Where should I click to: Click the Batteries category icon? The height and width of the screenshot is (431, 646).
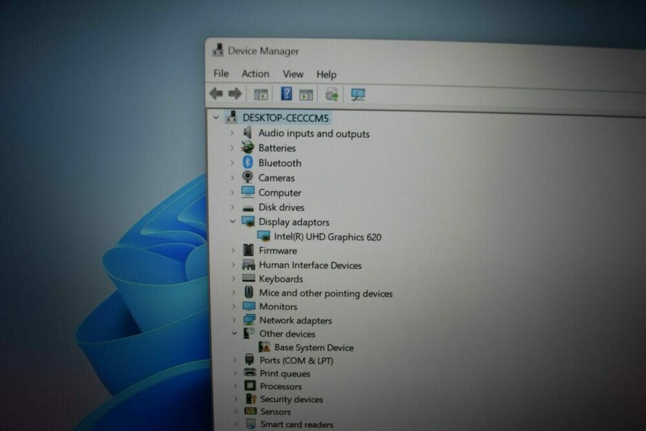[247, 147]
